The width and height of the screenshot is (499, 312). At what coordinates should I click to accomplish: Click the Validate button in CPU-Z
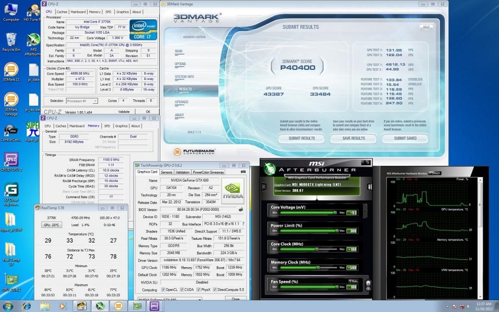(x=124, y=112)
